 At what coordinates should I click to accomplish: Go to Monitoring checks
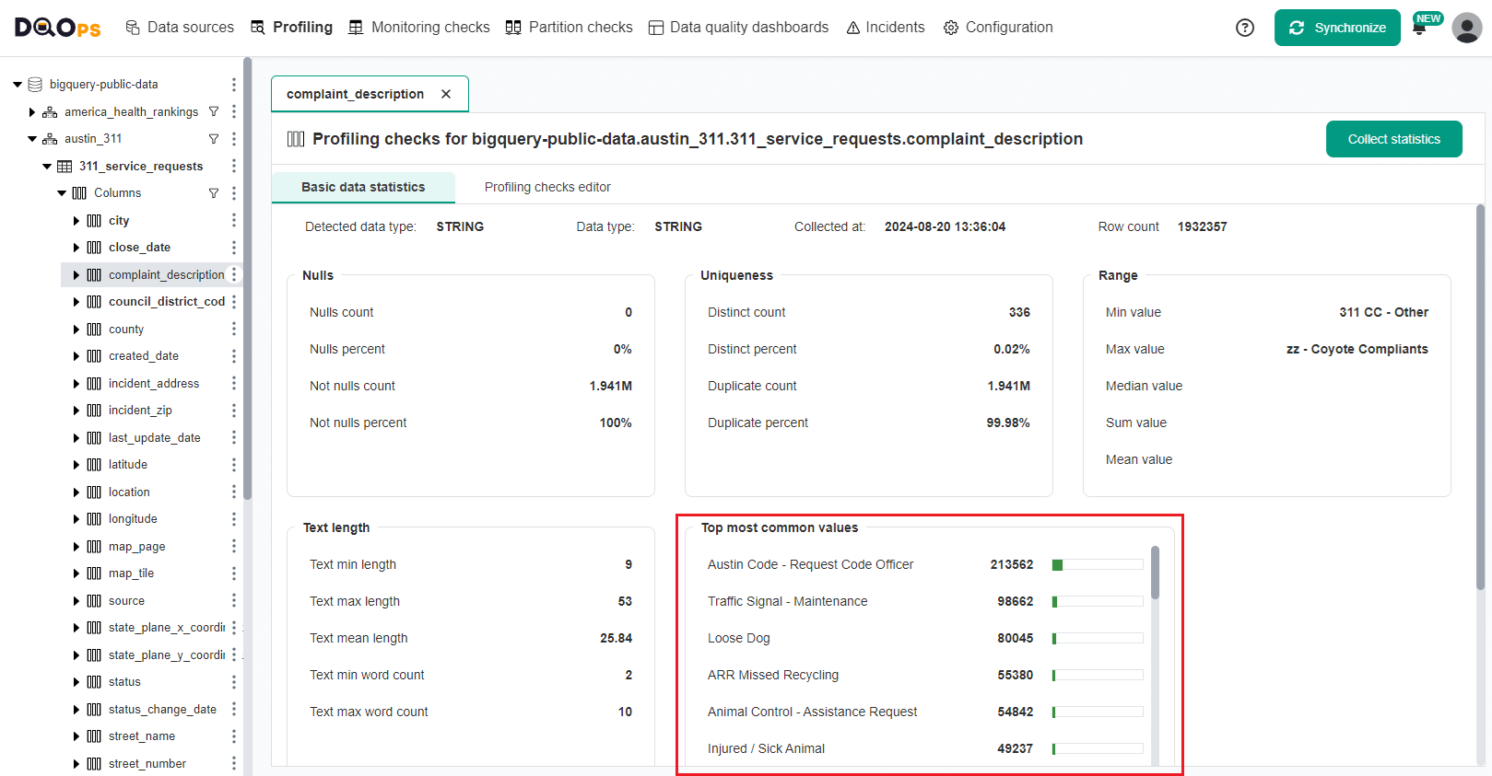point(419,28)
